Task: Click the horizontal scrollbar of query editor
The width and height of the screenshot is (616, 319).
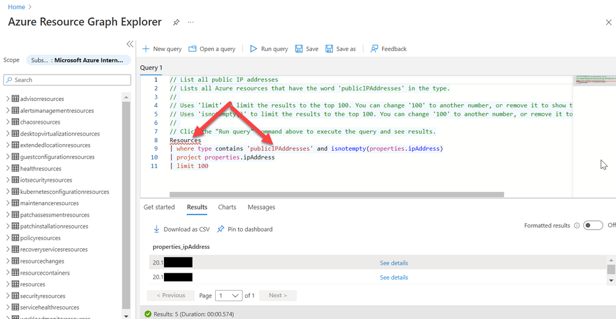Action: [337, 195]
